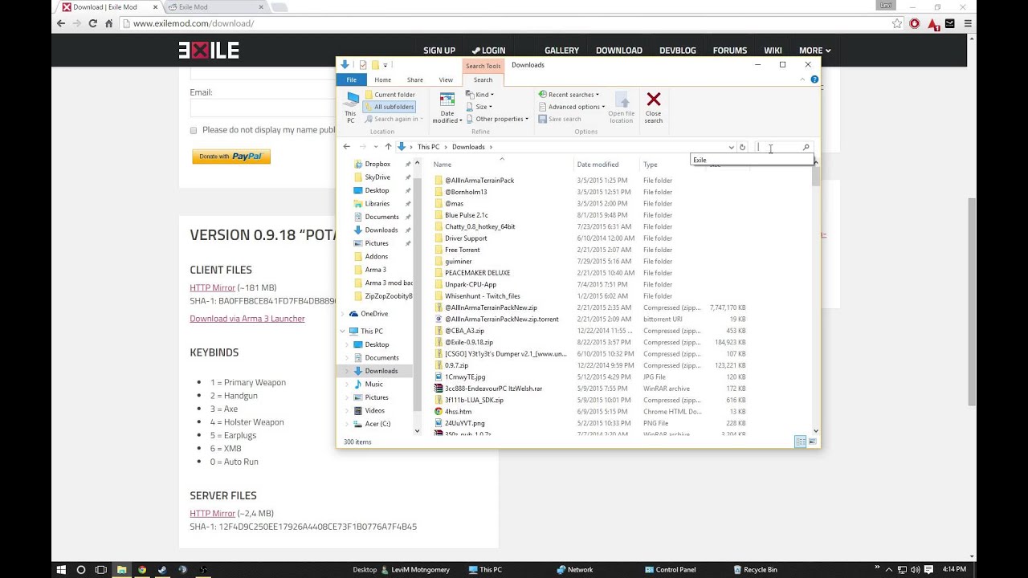Click the search magnifier icon in Explorer
The height and width of the screenshot is (578, 1028).
(x=806, y=147)
